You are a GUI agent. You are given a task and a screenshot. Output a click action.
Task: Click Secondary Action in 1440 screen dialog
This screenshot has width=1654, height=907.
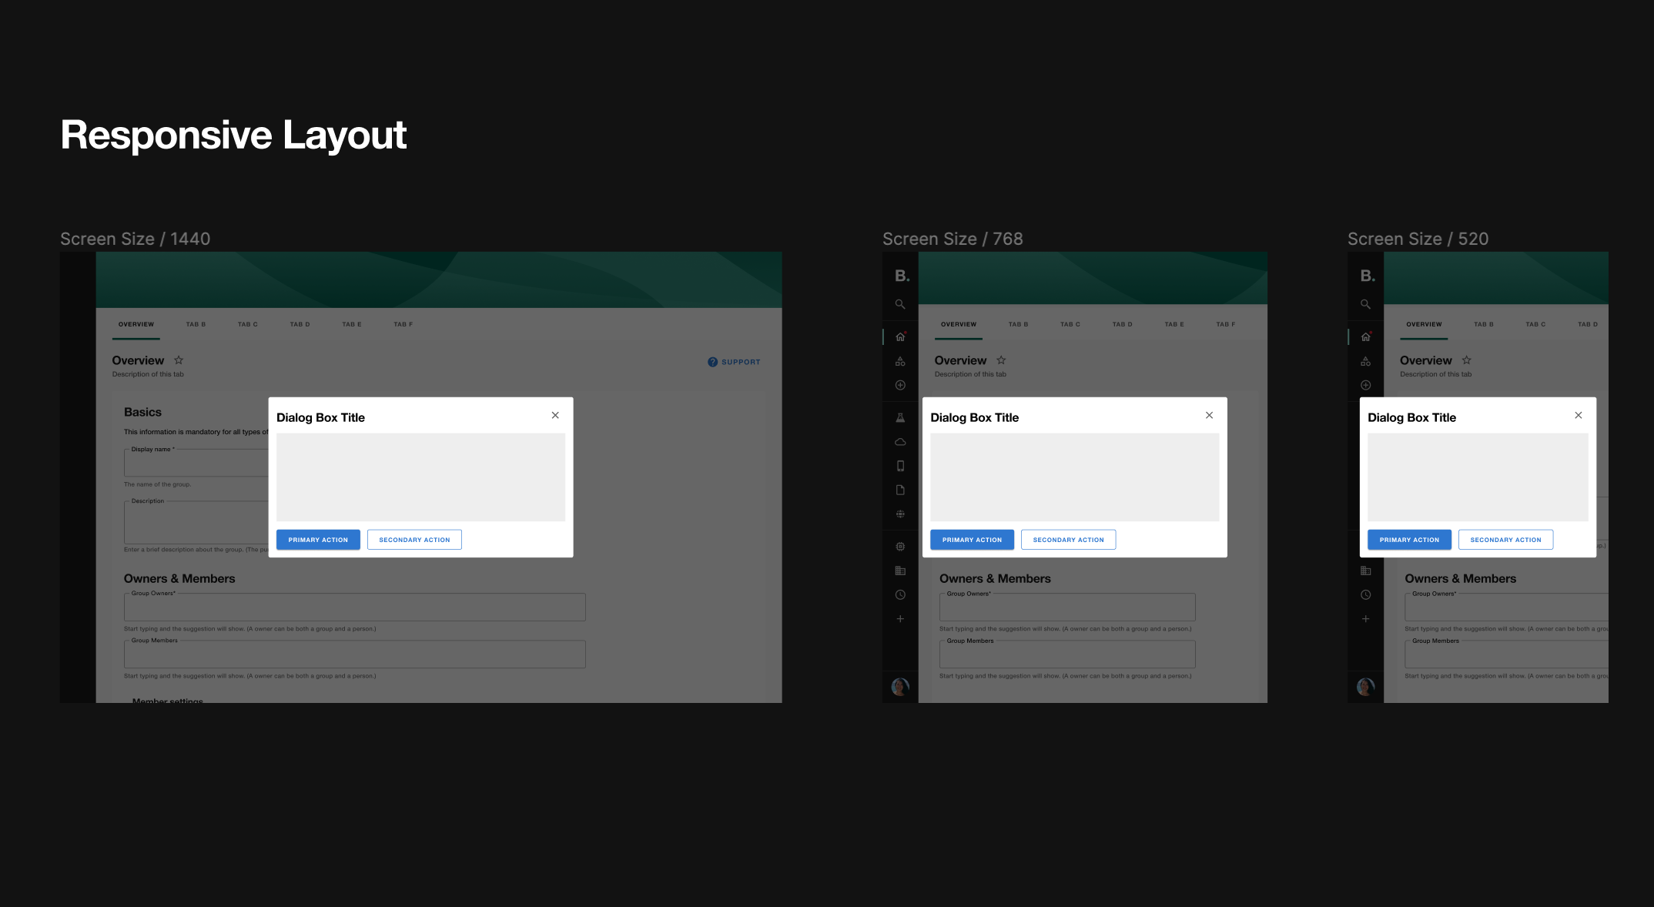tap(414, 540)
